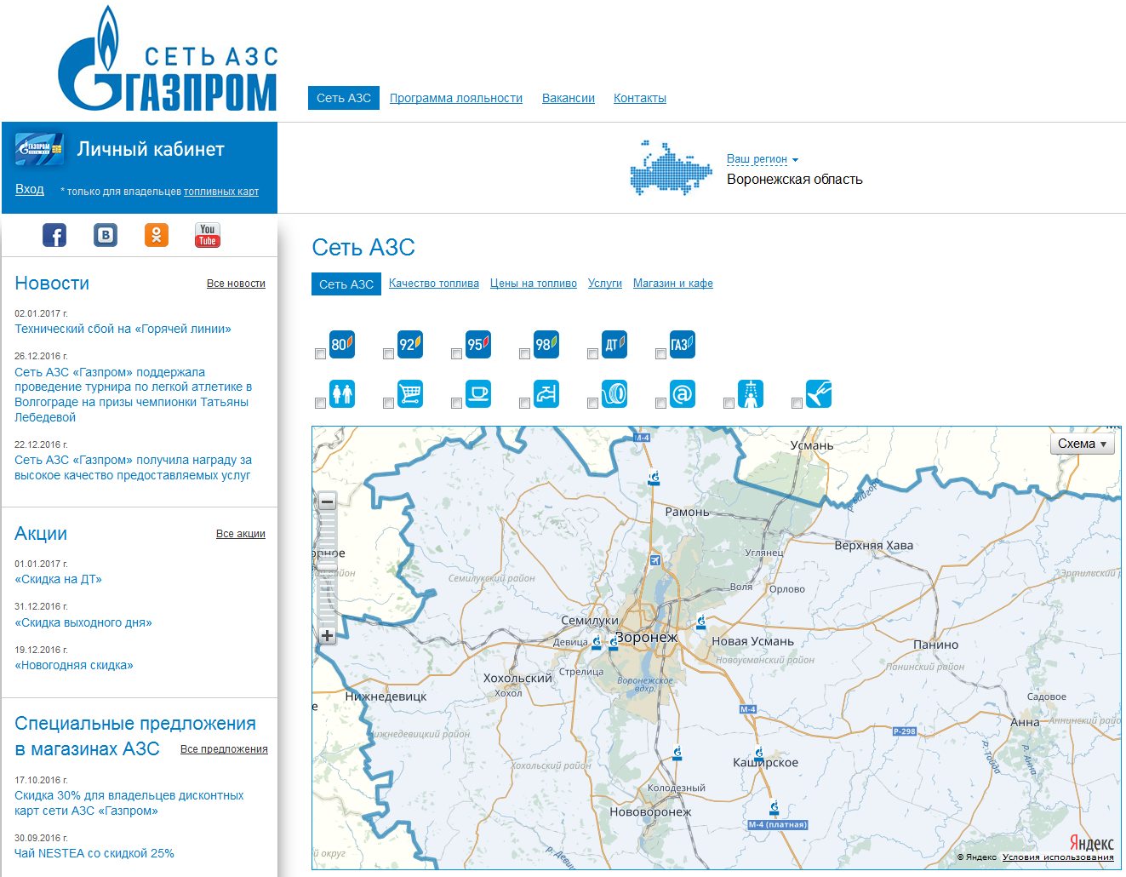Open Яндекс Условия использования link
The height and width of the screenshot is (877, 1126).
point(1058,857)
